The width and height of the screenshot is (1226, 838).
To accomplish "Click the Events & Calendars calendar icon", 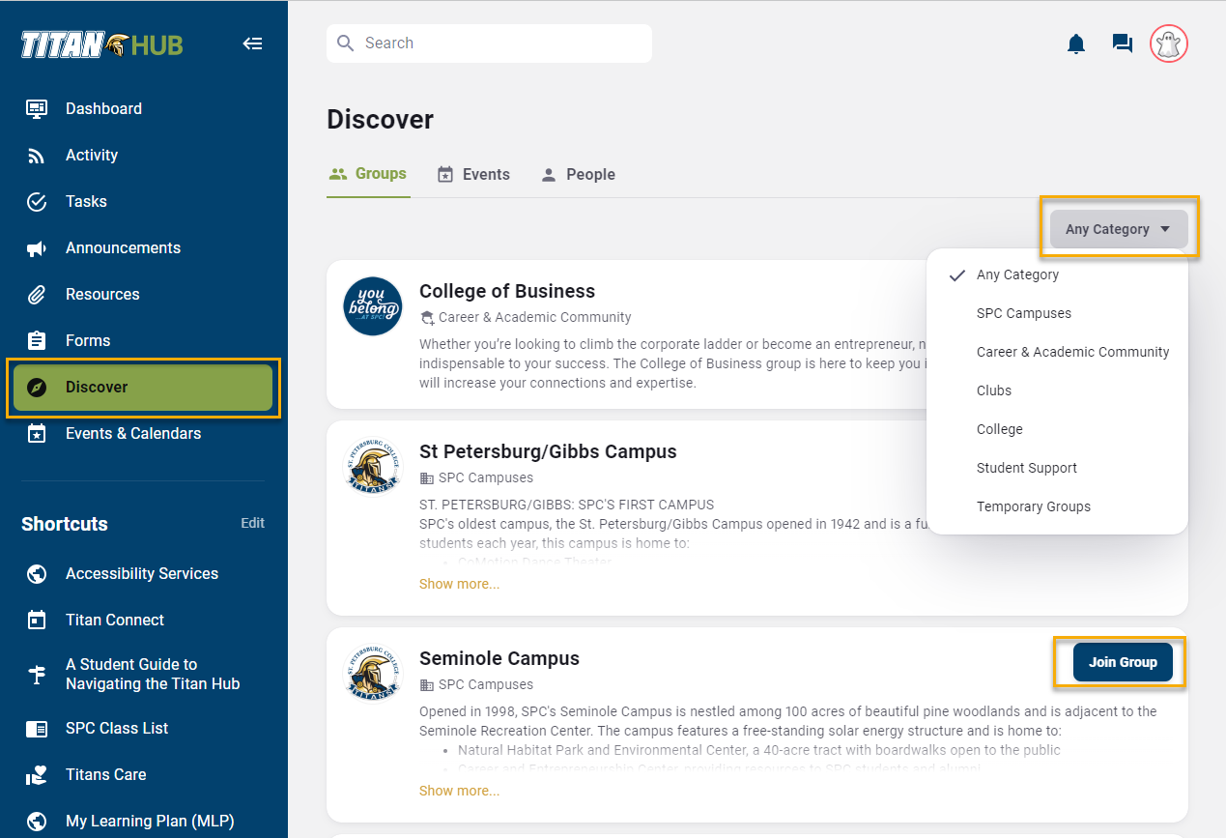I will (37, 433).
